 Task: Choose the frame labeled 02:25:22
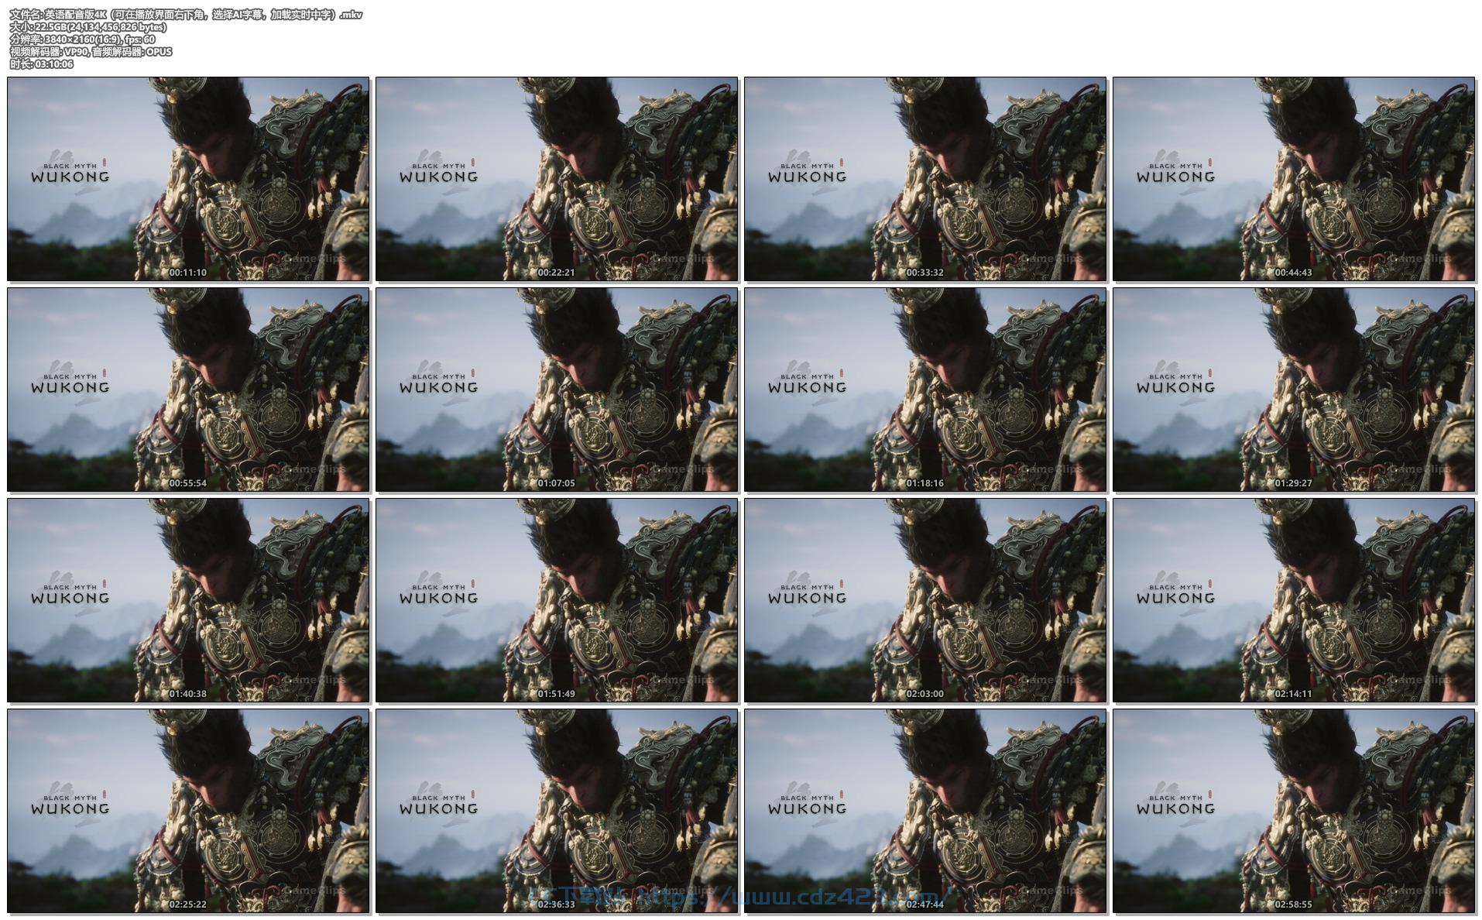188,811
